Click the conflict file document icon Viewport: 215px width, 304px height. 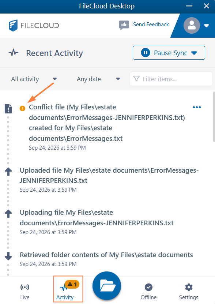[x=8, y=109]
